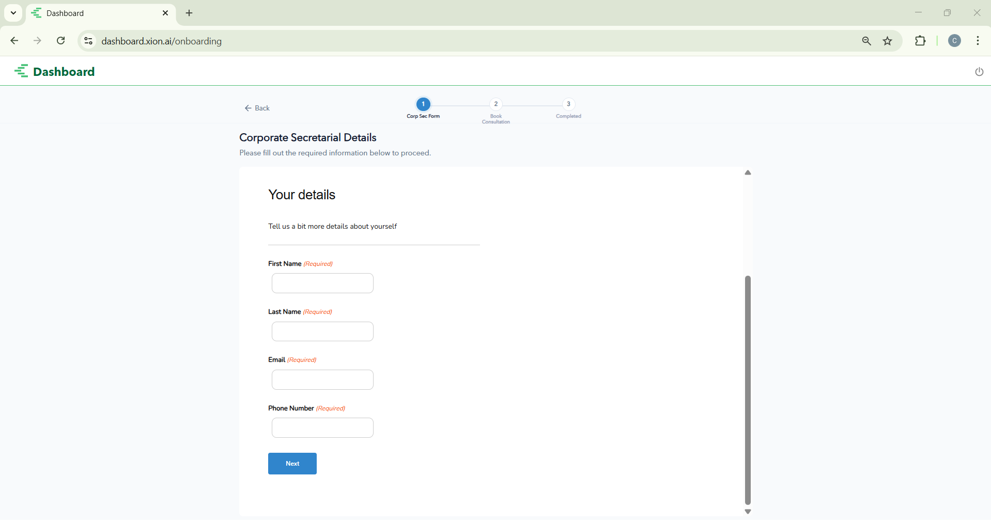Open the Chrome profile avatar
This screenshot has height=524, width=991.
(954, 41)
